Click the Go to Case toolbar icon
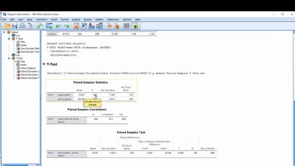Image resolution: width=295 pixels, height=166 pixels. pyautogui.click(x=84, y=26)
